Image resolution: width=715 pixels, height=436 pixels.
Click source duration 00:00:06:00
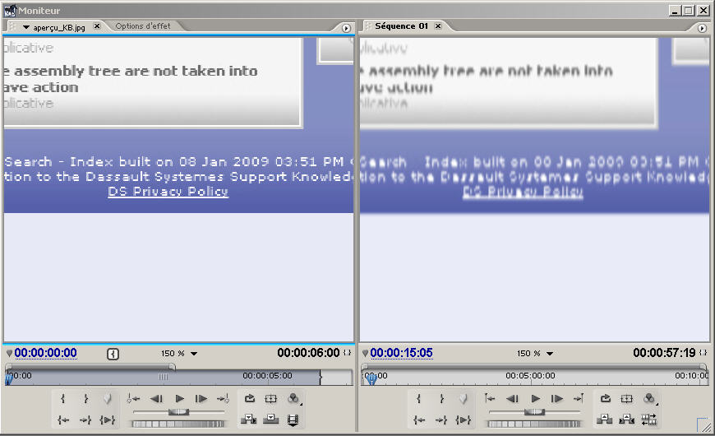coord(308,353)
